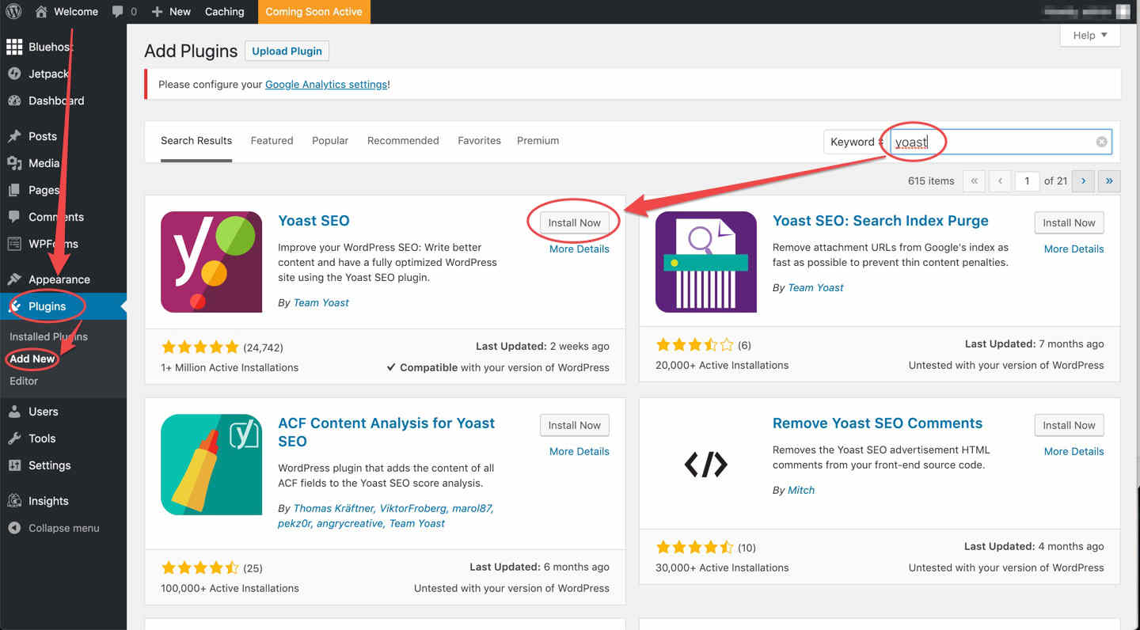The width and height of the screenshot is (1140, 630).
Task: Go to the first page of results
Action: click(975, 180)
